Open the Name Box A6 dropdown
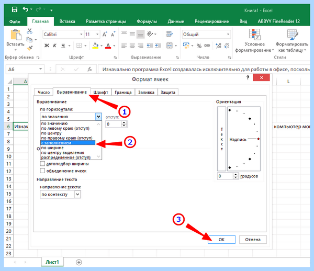 point(40,69)
